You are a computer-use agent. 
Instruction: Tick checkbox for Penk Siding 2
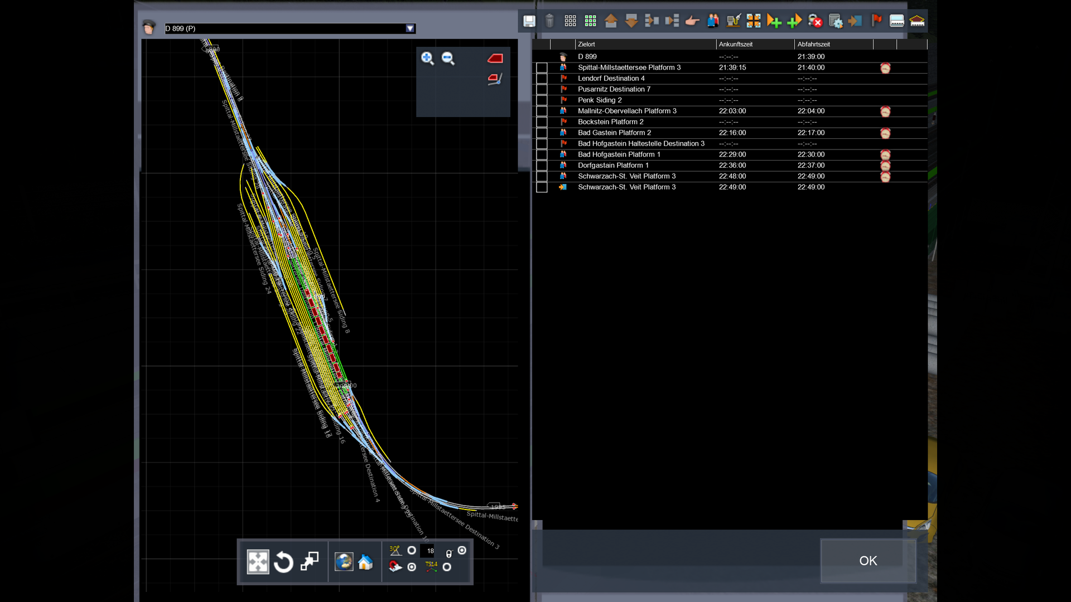[542, 100]
